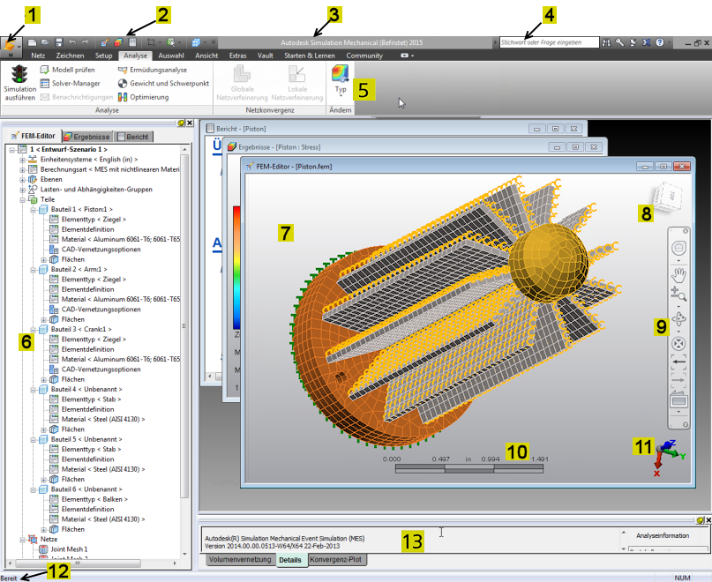Click the stress color legend bar in Ergebnisse window
The image size is (712, 582).
point(236,268)
